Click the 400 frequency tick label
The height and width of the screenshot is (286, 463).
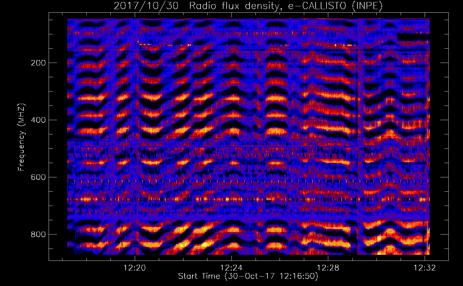38,120
